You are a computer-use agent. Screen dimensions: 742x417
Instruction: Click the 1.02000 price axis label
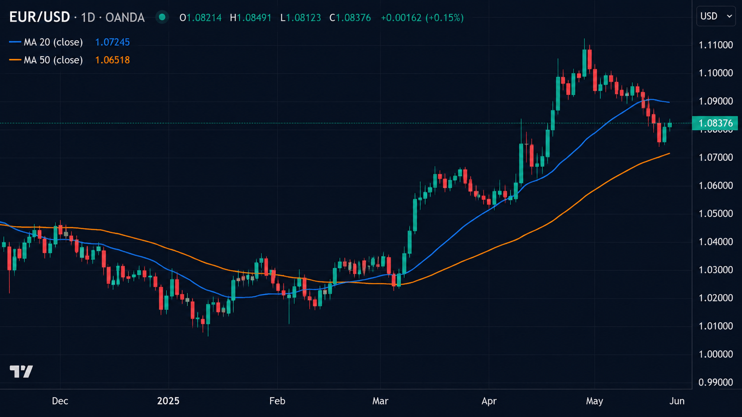pos(716,298)
